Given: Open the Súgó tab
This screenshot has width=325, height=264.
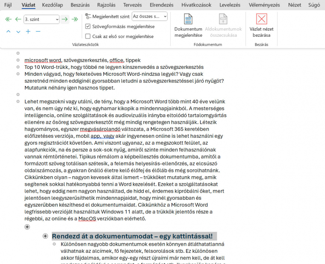Looking at the screenshot, I should (x=314, y=5).
